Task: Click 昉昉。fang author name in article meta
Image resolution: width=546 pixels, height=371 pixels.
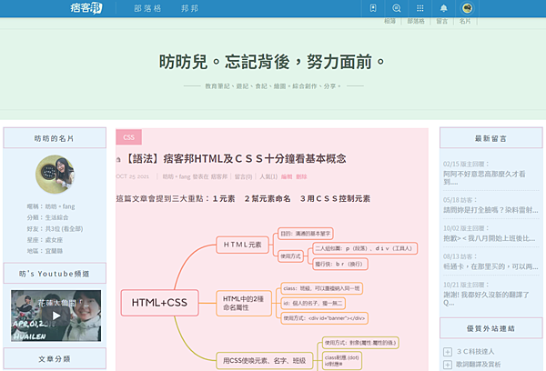Action: click(177, 176)
